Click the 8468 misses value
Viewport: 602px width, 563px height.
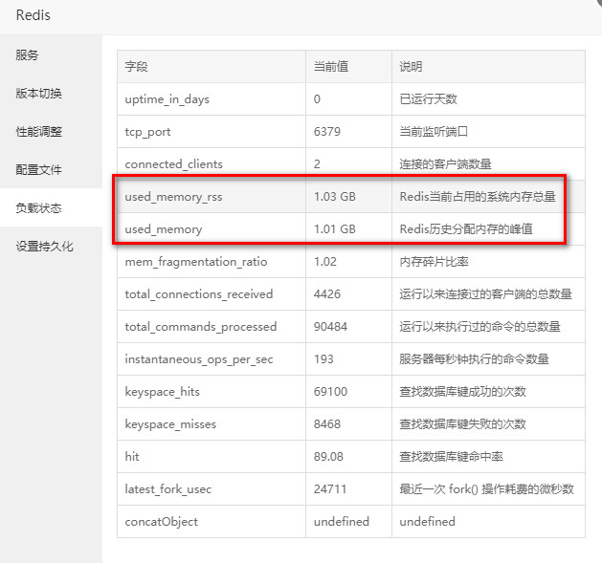(327, 424)
